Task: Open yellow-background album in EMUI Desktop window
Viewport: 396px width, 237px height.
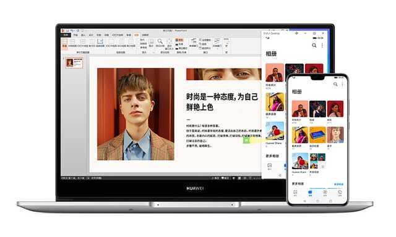Action: click(x=275, y=102)
